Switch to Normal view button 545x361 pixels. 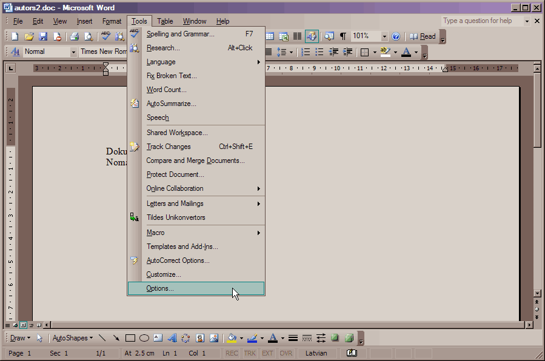(x=7, y=325)
